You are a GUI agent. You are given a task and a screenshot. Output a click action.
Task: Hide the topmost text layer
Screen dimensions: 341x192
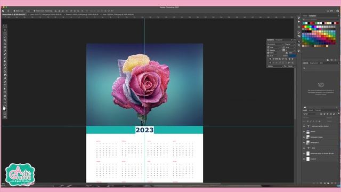pyautogui.click(x=304, y=126)
